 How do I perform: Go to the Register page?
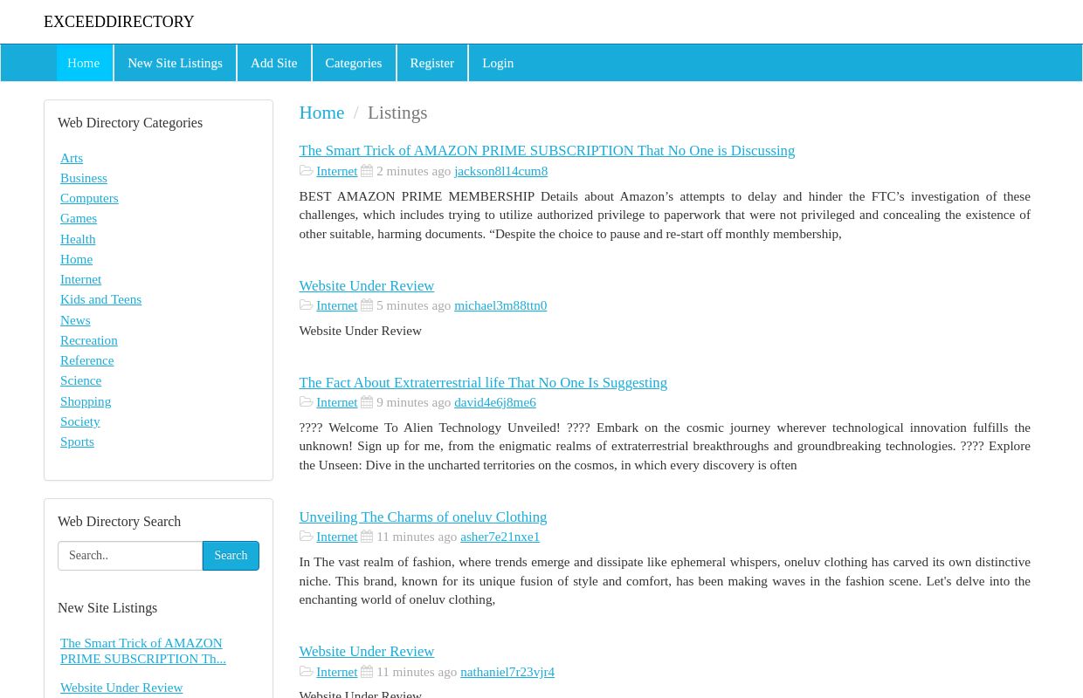click(x=431, y=63)
